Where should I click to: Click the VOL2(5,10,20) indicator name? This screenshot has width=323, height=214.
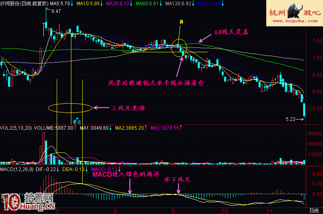pyautogui.click(x=16, y=128)
